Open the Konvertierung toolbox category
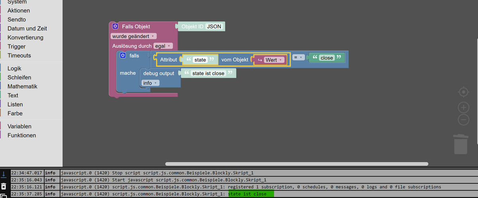478x198 pixels. tap(25, 37)
